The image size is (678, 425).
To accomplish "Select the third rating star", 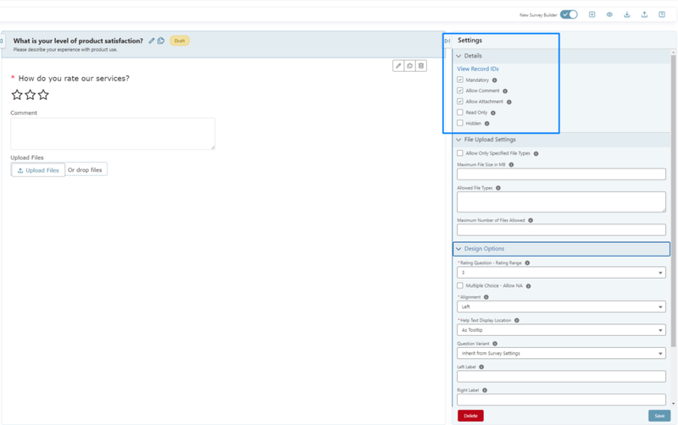I will pyautogui.click(x=43, y=95).
